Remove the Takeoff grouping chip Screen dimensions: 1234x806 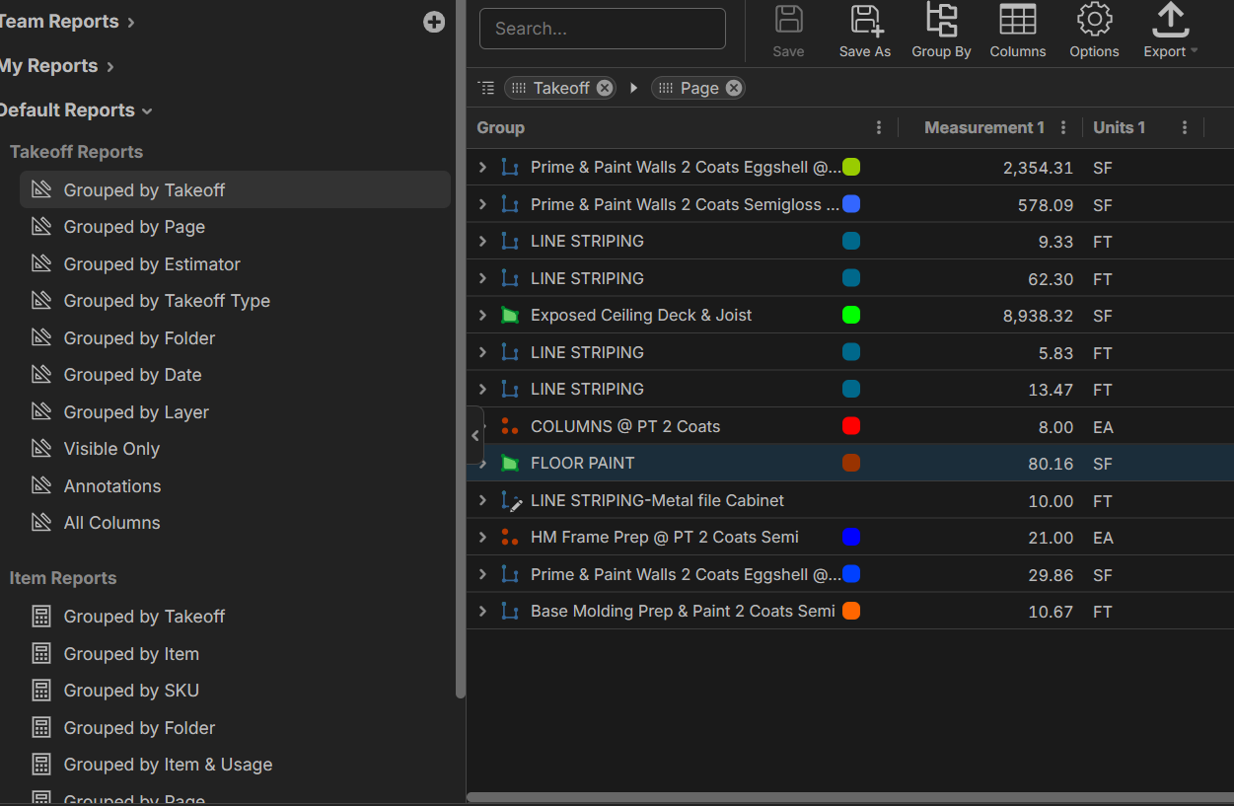(x=605, y=88)
